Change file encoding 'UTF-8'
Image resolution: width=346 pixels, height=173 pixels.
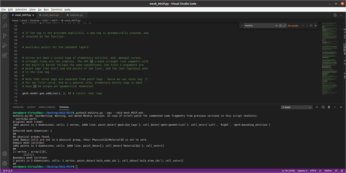tap(313, 171)
